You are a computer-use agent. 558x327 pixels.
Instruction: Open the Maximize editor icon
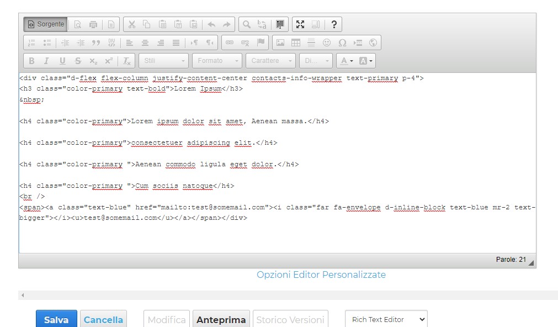click(x=301, y=24)
